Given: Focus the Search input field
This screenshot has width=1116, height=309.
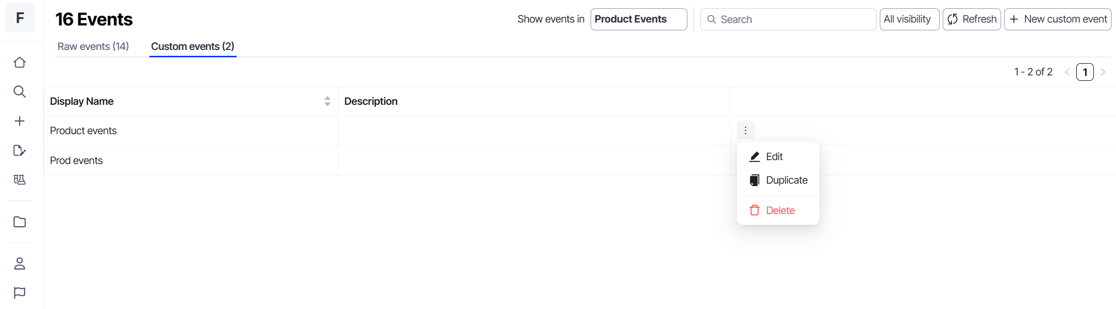Looking at the screenshot, I should point(788,19).
